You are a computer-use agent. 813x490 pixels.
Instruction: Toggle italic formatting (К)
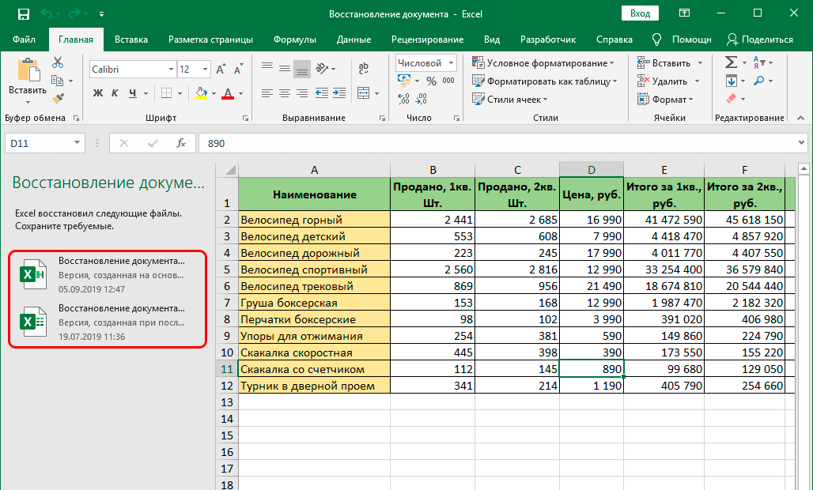point(116,93)
